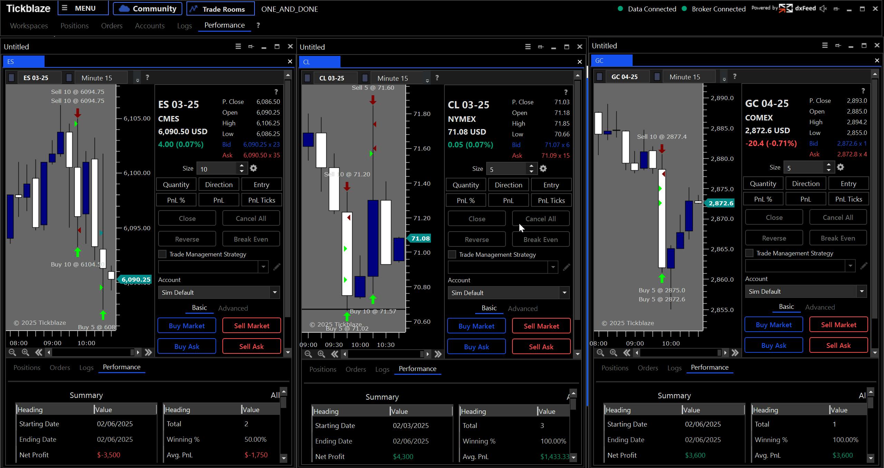This screenshot has height=468, width=884.
Task: Click the ES Size input field
Action: click(x=217, y=168)
